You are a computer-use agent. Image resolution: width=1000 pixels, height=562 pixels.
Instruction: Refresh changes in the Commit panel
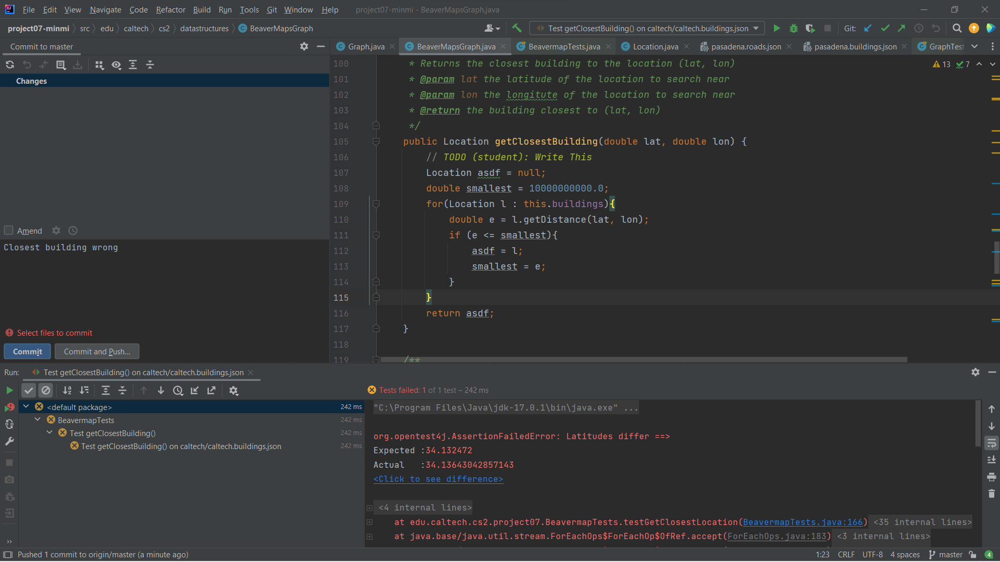(x=10, y=65)
